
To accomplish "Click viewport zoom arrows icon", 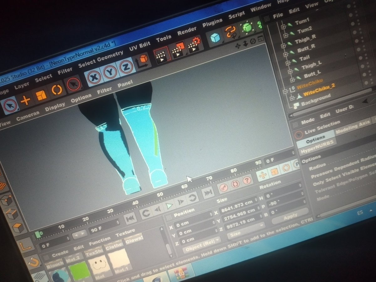I will coord(245,44).
